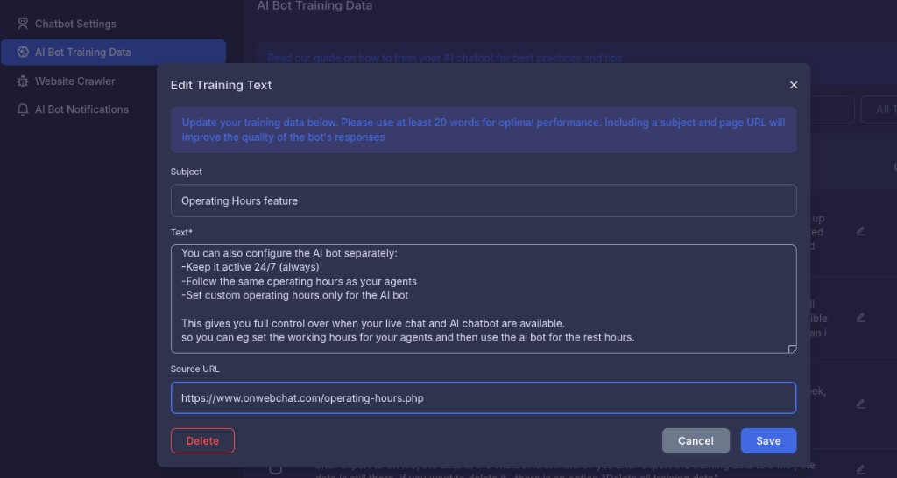The height and width of the screenshot is (478, 897).
Task: Open Chatbot Settings in the sidebar
Action: [x=75, y=24]
